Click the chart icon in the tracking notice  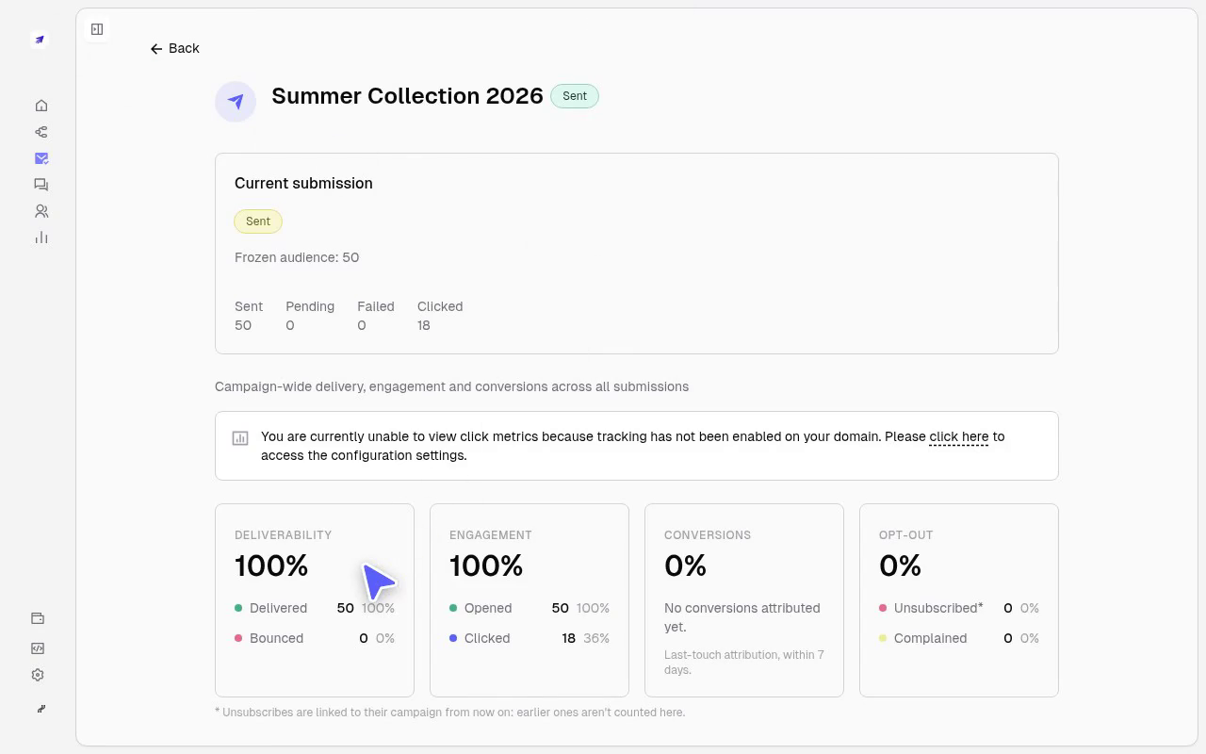pyautogui.click(x=240, y=437)
